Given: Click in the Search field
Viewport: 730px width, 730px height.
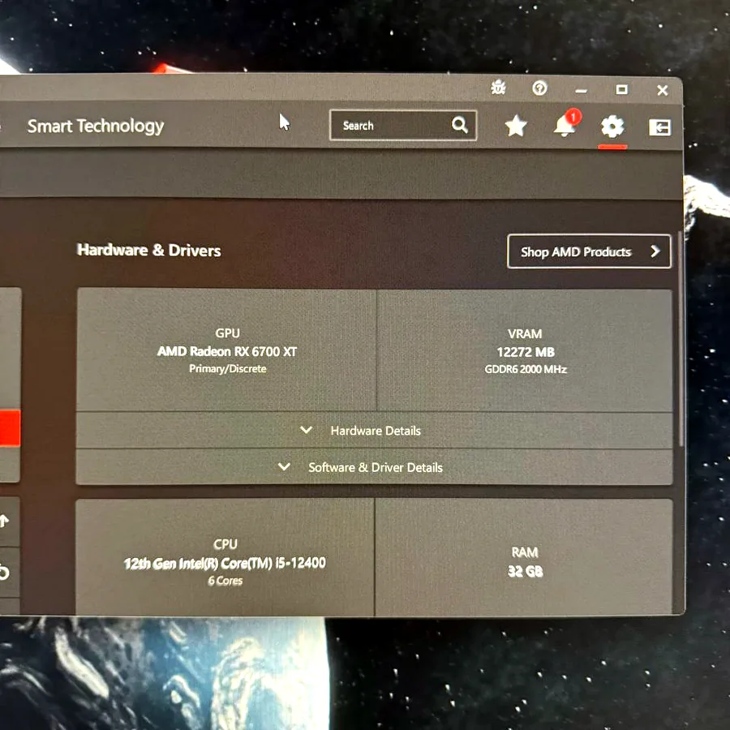Looking at the screenshot, I should (x=402, y=125).
